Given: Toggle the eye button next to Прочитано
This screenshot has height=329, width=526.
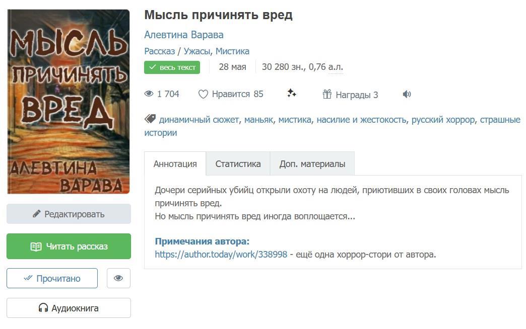Looking at the screenshot, I should (x=118, y=278).
